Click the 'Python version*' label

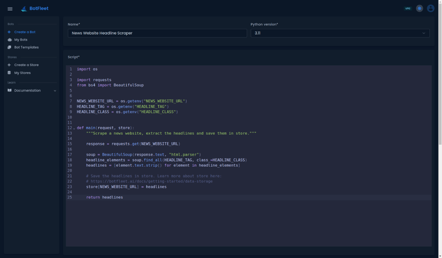coord(264,24)
